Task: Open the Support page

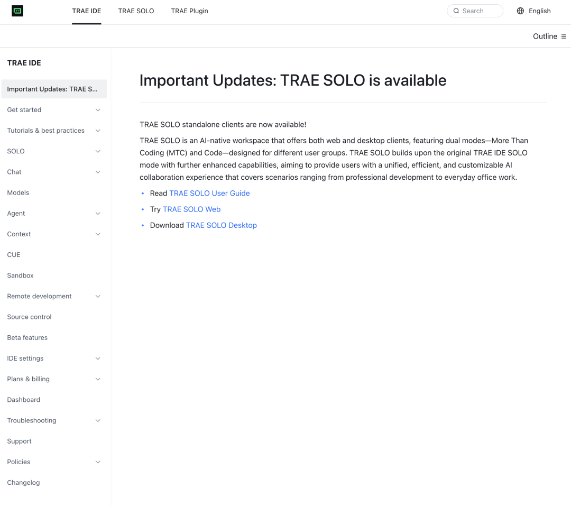Action: coord(20,441)
